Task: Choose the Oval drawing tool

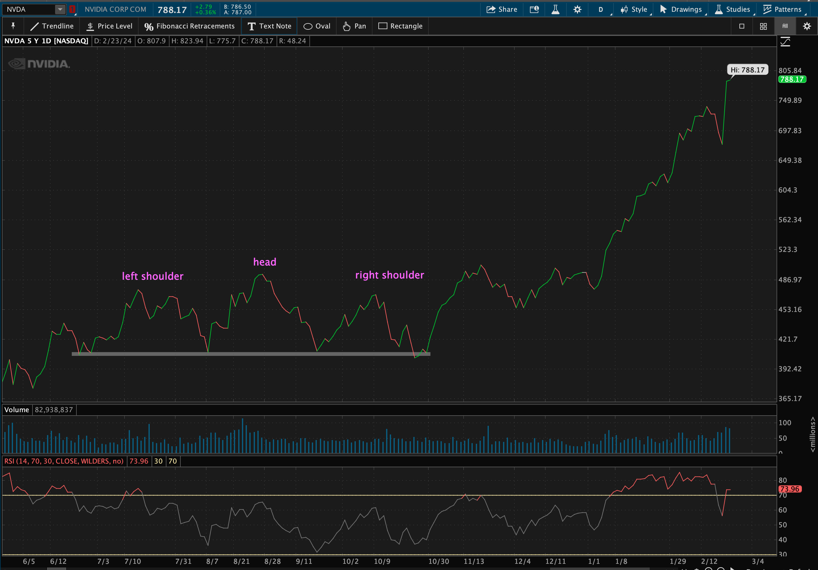Action: coord(317,26)
